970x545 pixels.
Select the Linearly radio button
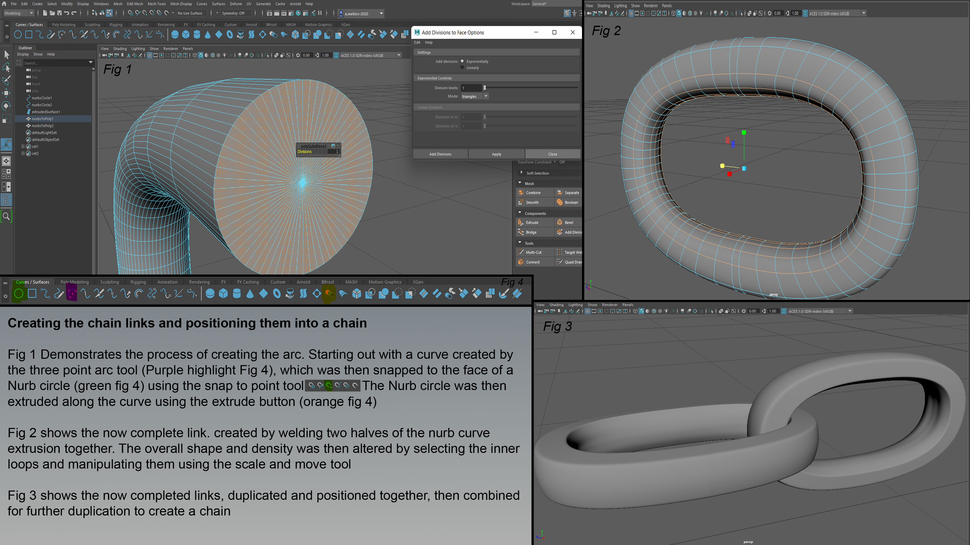(x=463, y=68)
